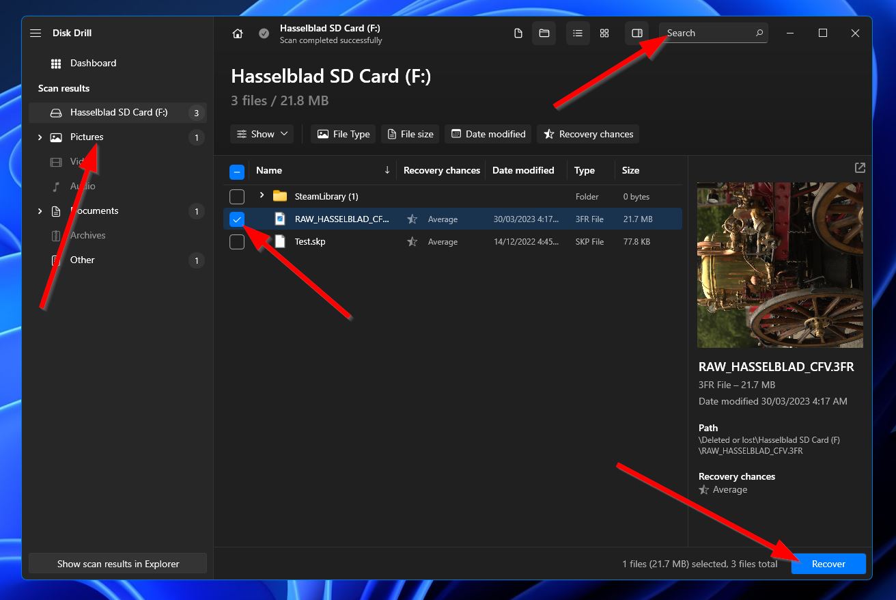The height and width of the screenshot is (600, 896).
Task: Go to home via house icon
Action: 238,33
